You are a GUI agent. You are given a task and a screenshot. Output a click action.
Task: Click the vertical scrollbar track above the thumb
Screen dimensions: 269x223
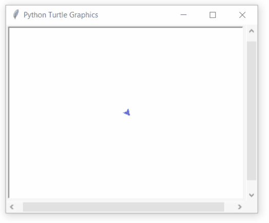[x=252, y=39]
